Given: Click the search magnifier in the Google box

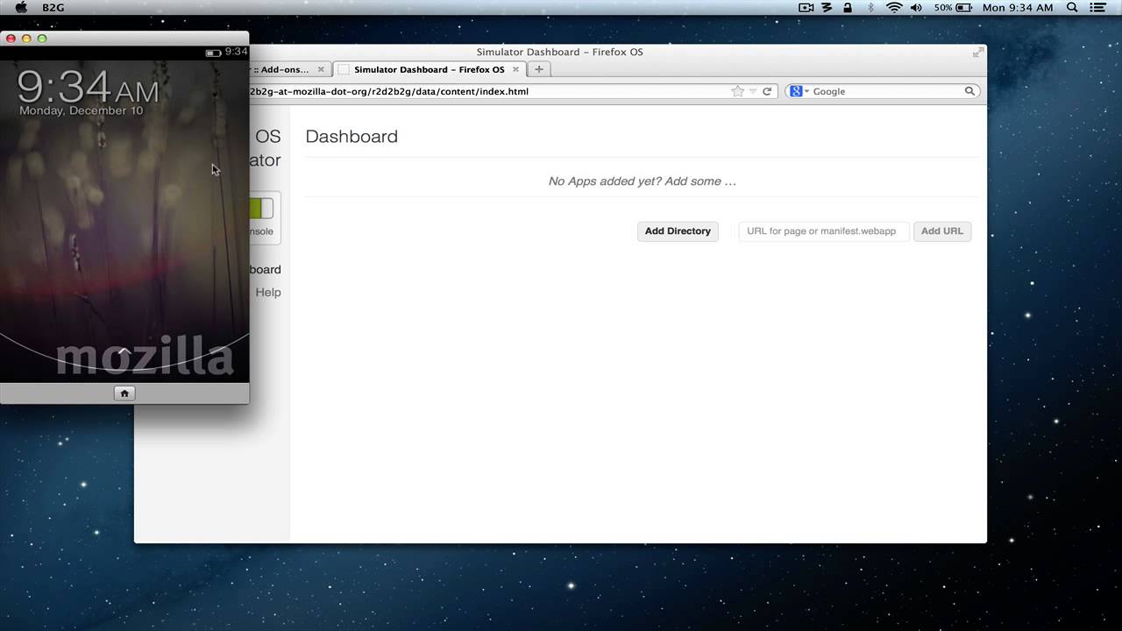Looking at the screenshot, I should click(969, 91).
